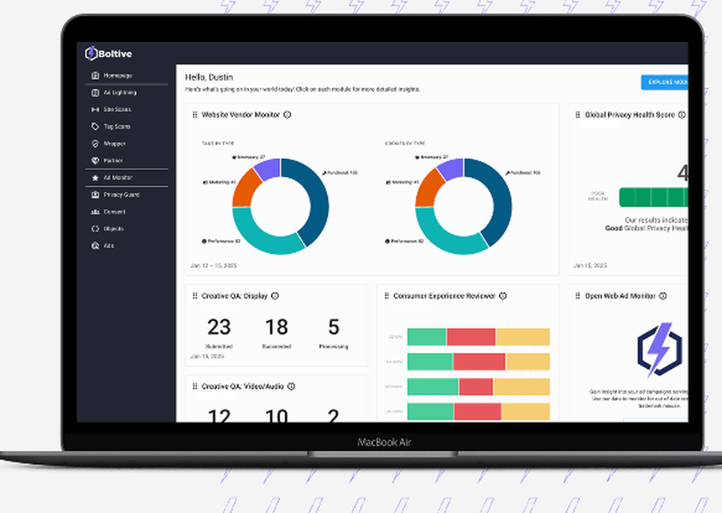Click the Explore Modules button
This screenshot has width=722, height=513.
click(x=665, y=82)
